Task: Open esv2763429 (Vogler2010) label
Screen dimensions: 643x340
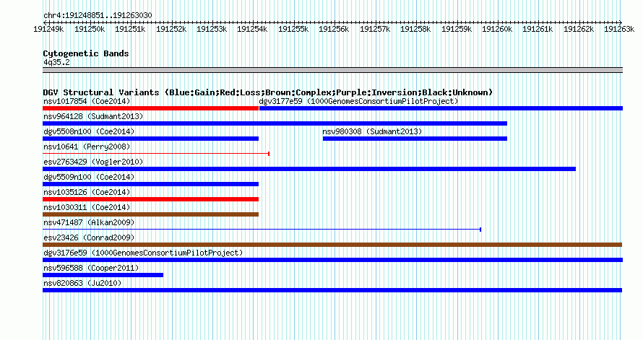Action: click(x=93, y=162)
